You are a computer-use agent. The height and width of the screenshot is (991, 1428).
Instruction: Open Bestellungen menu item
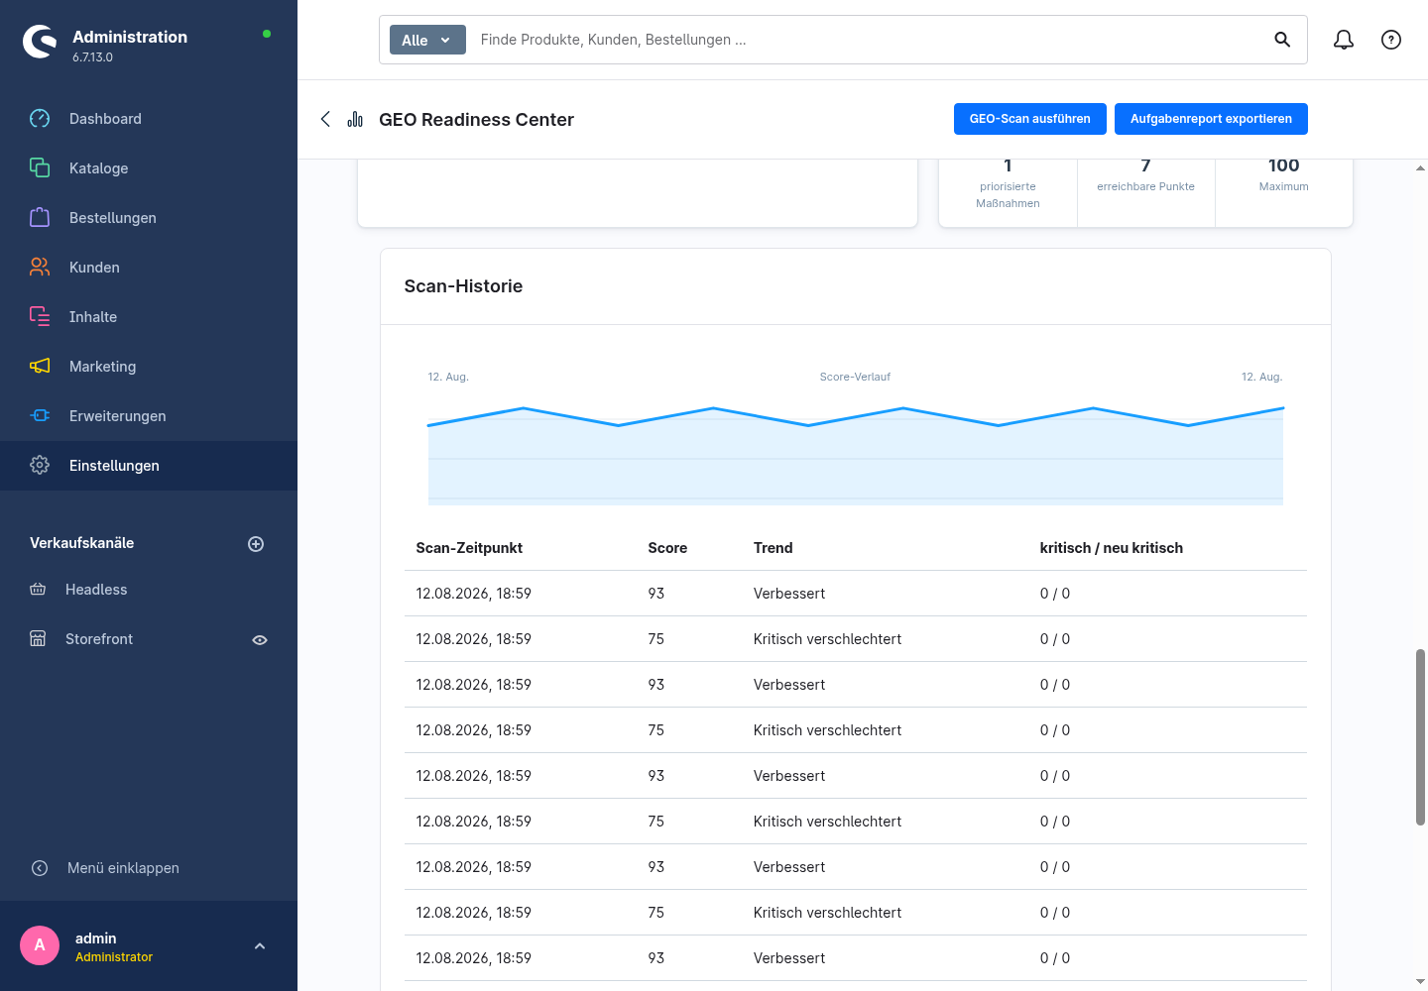coord(149,218)
